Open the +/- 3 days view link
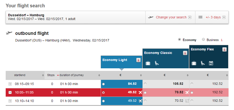The image size is (234, 110). [213, 17]
